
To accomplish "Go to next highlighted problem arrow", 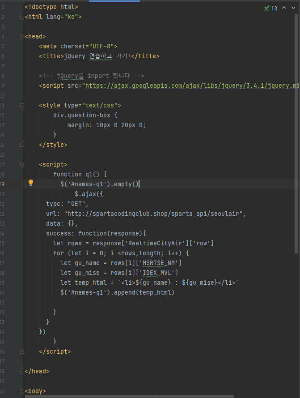I will click(x=293, y=8).
